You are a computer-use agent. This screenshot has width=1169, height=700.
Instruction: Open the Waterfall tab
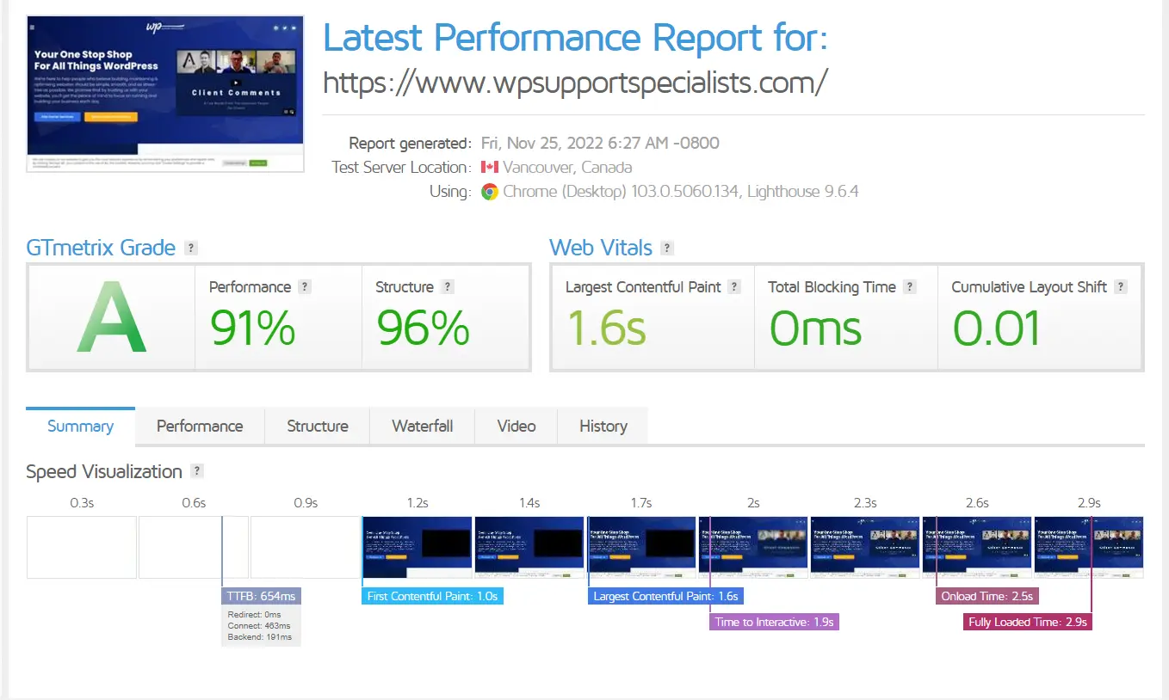[423, 427]
